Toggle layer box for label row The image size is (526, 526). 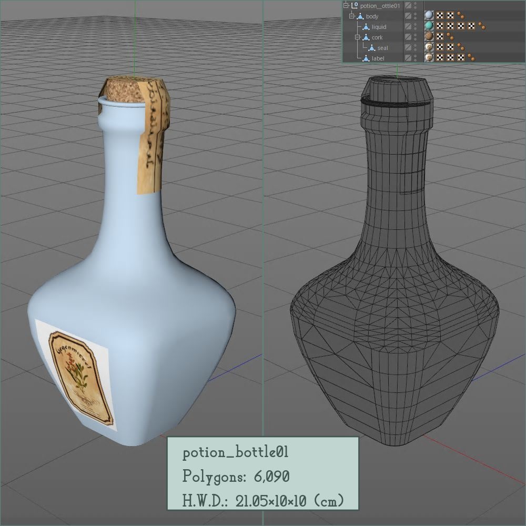pyautogui.click(x=408, y=58)
